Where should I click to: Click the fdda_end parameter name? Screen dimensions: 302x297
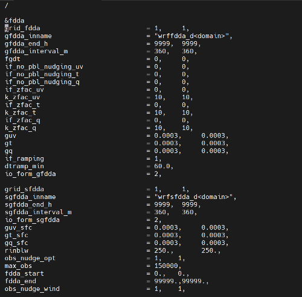coord(21,281)
